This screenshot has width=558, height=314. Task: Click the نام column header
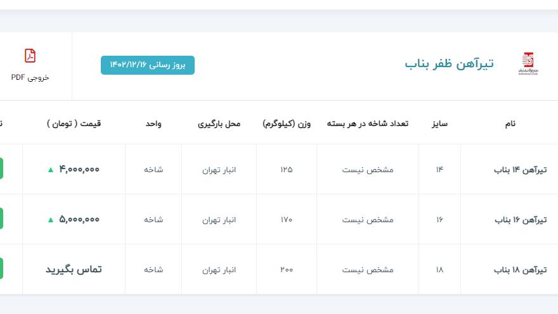(x=509, y=123)
